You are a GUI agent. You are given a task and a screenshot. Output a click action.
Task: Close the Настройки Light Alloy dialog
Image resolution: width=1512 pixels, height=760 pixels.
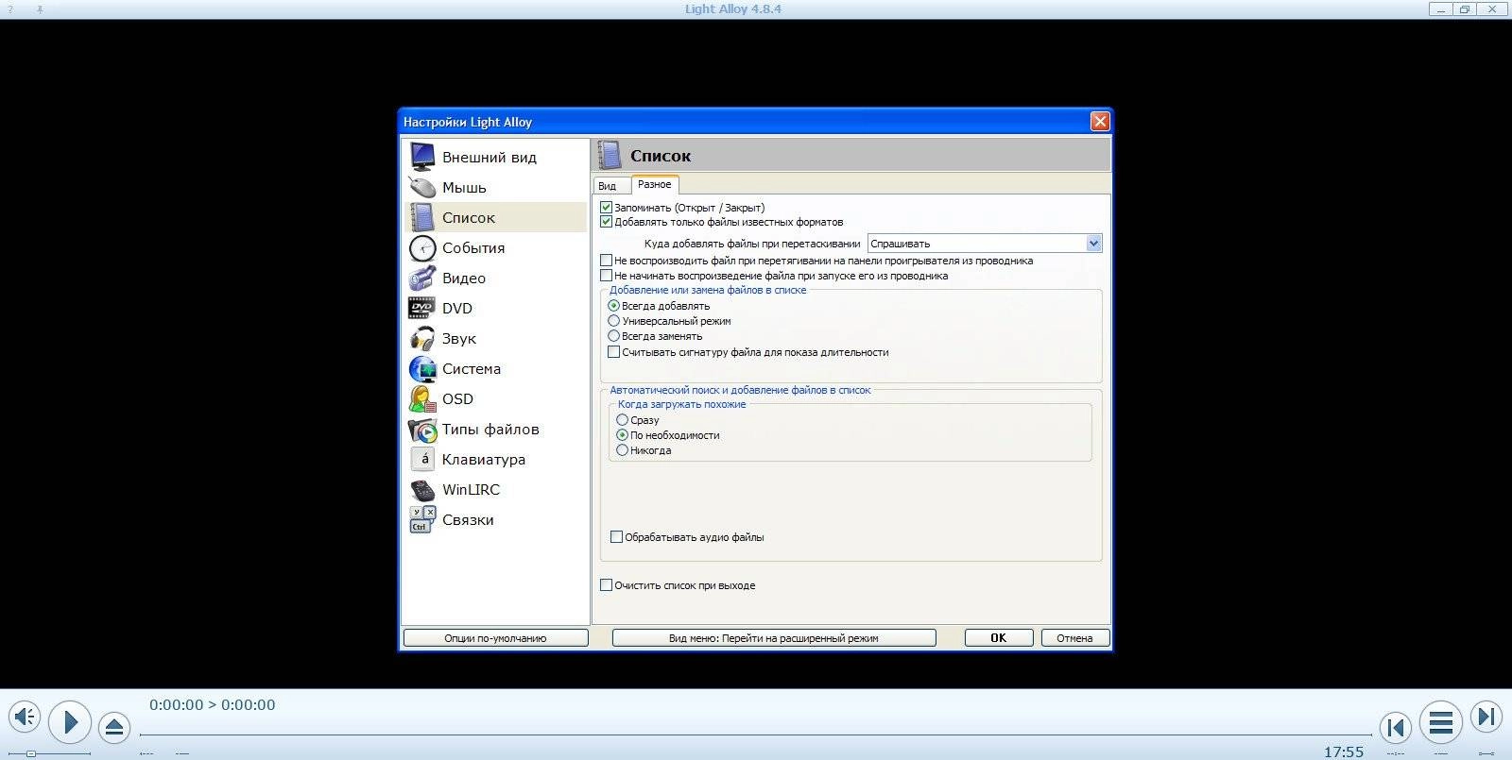tap(1100, 121)
